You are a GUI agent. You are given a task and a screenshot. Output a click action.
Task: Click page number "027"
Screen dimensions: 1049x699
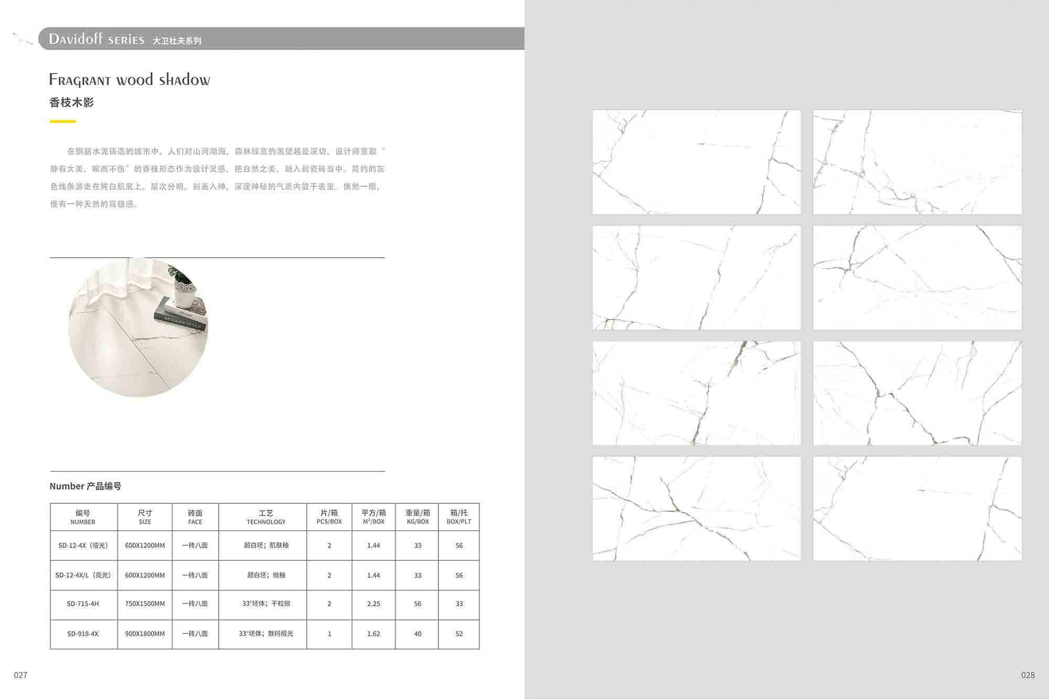click(20, 675)
